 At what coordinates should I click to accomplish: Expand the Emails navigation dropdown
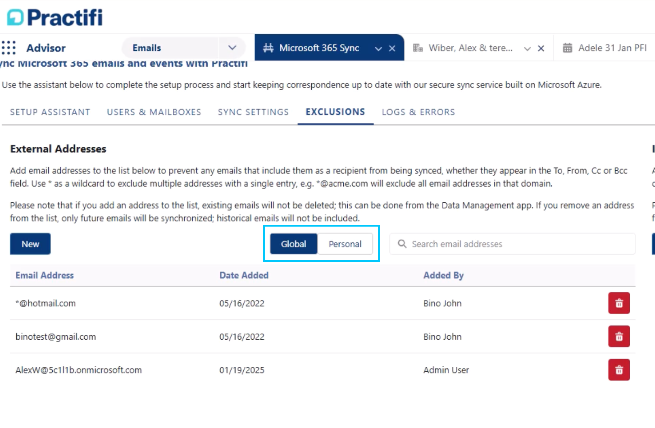click(x=232, y=48)
